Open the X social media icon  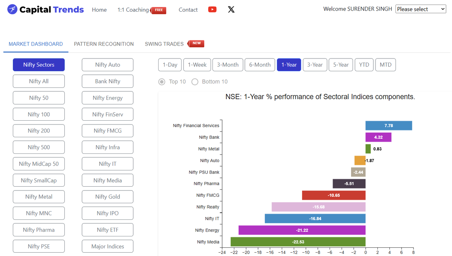tap(231, 9)
